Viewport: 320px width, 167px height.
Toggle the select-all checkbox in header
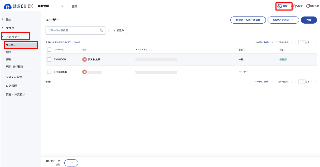(x=49, y=50)
